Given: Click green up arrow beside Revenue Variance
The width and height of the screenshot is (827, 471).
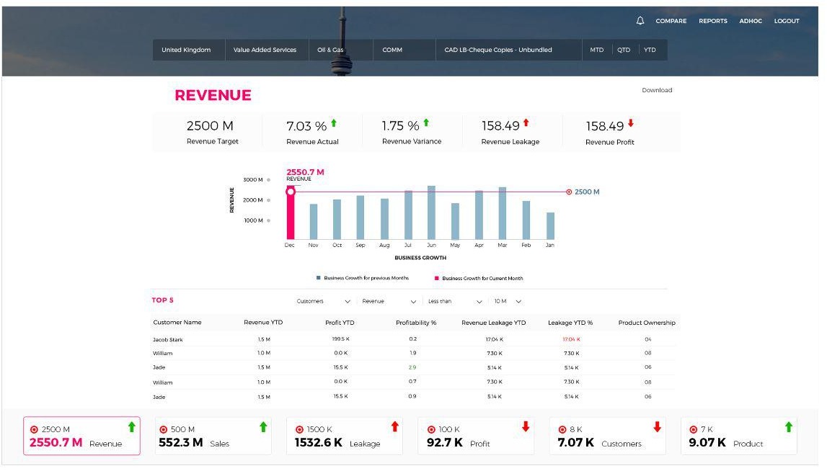Looking at the screenshot, I should click(x=426, y=122).
